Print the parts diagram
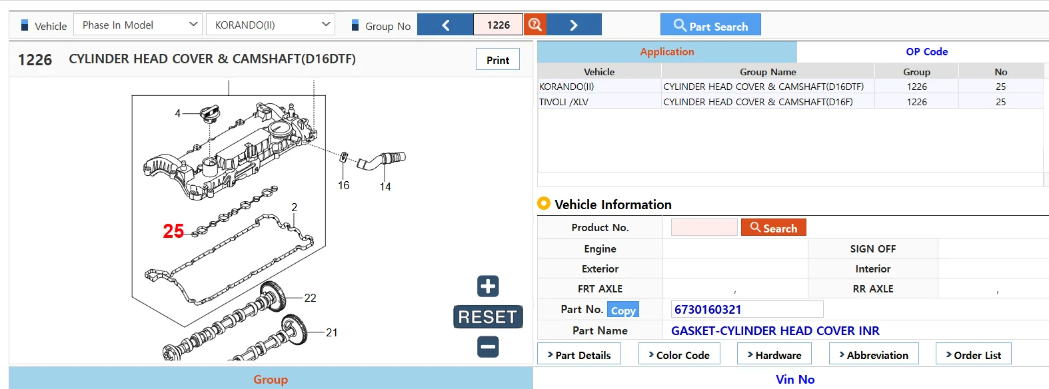1049x389 pixels. (498, 59)
